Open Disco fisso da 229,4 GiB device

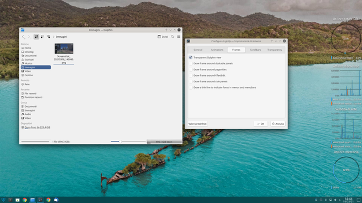point(36,127)
